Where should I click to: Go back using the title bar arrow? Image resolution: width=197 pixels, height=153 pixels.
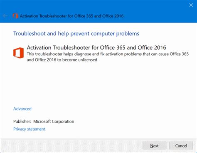(x=5, y=16)
